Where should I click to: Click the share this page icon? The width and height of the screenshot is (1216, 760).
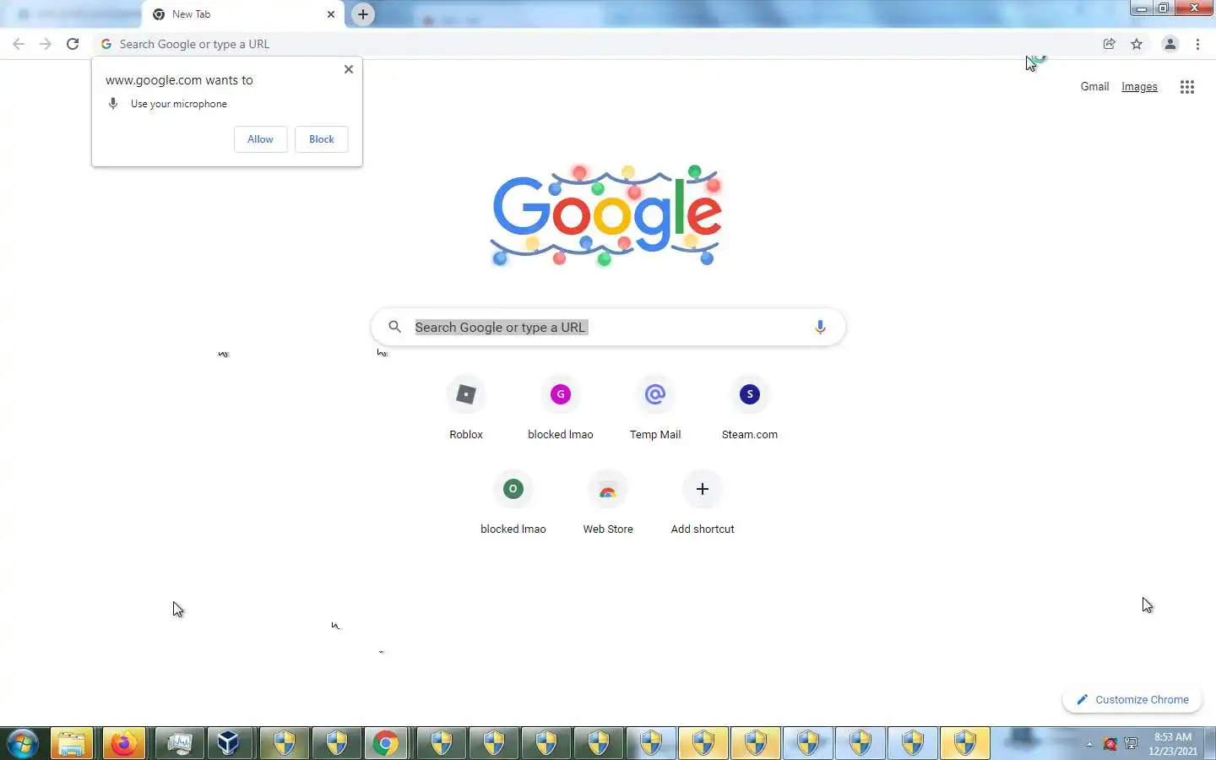[x=1110, y=44]
